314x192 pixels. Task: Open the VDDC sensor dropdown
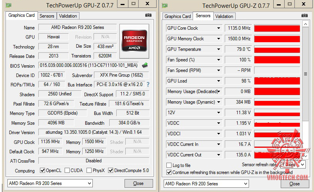pos(219,123)
